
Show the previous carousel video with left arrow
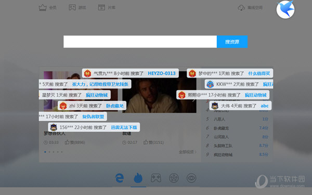(46, 100)
